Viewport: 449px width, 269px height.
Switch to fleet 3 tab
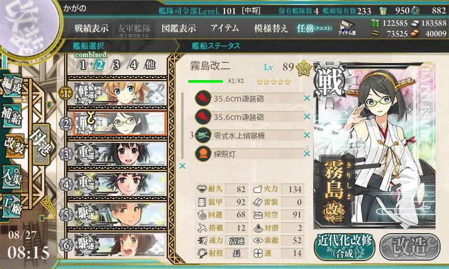tap(116, 65)
